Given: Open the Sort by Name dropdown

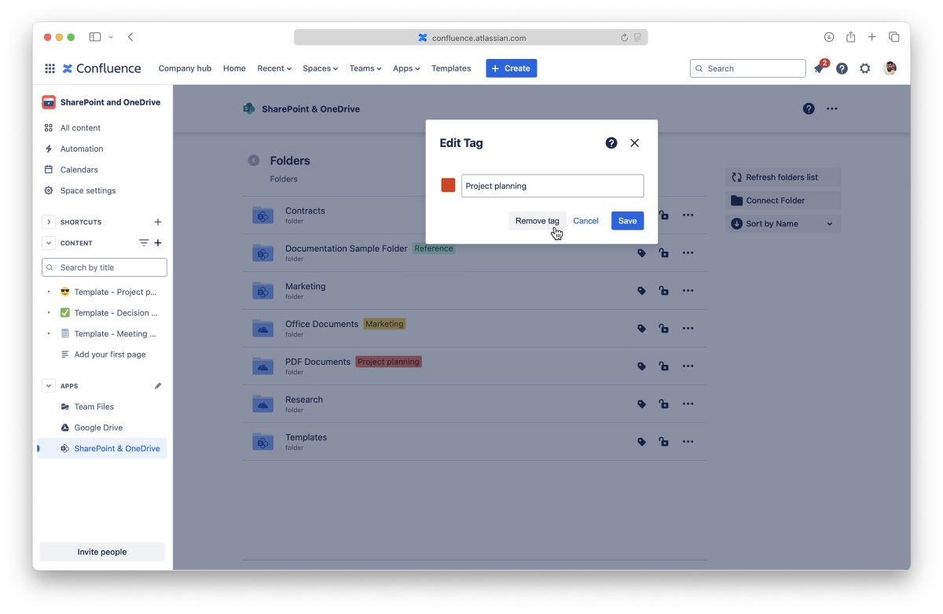Looking at the screenshot, I should point(782,224).
